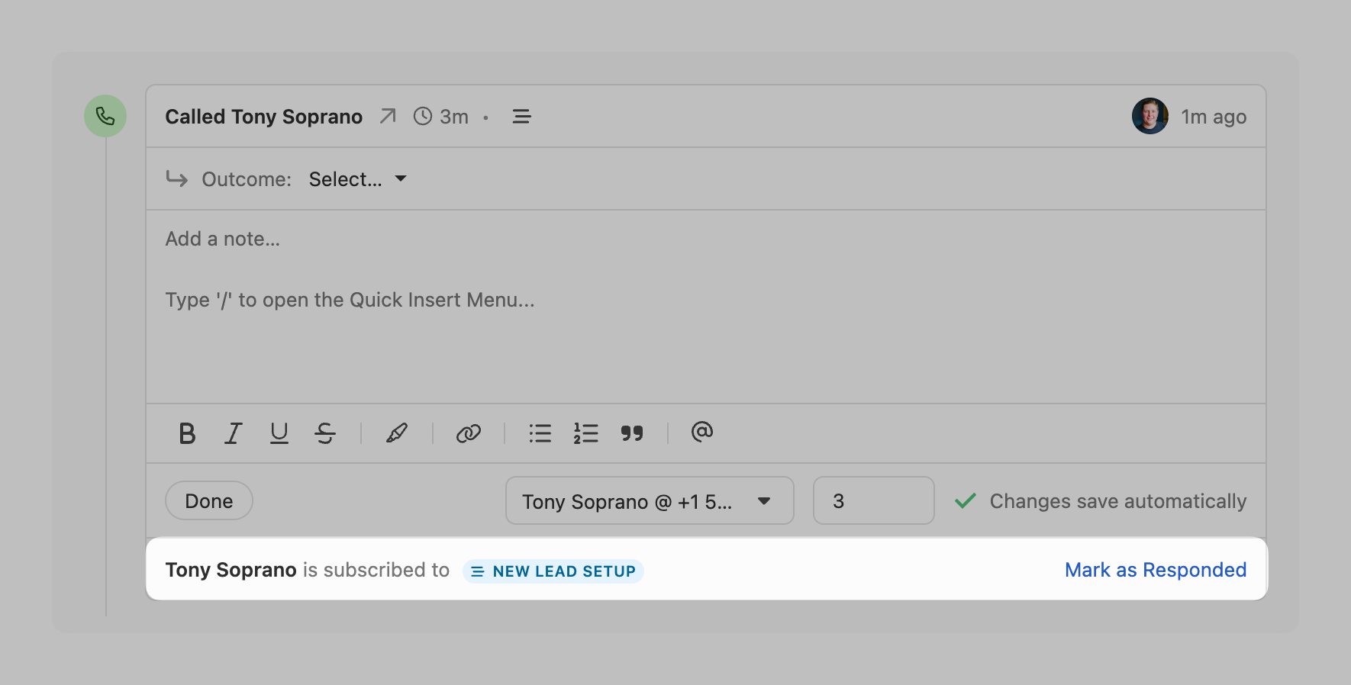This screenshot has width=1351, height=685.
Task: Click the @ mention icon
Action: (x=702, y=432)
